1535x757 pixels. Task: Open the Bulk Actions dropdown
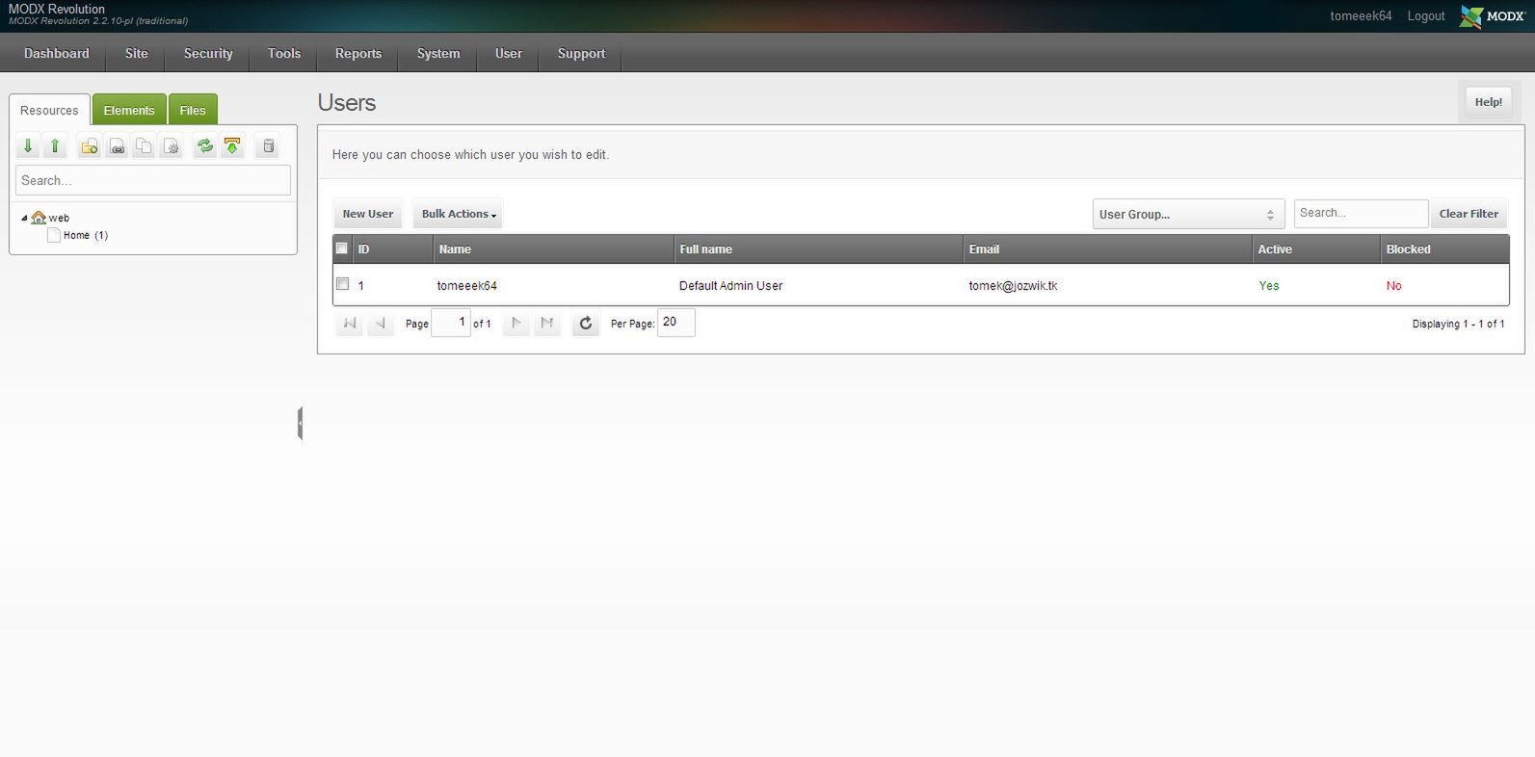(458, 214)
